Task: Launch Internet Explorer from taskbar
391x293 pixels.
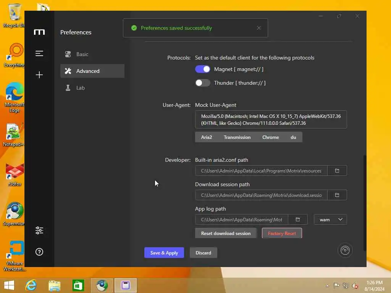Action: pos(31,285)
